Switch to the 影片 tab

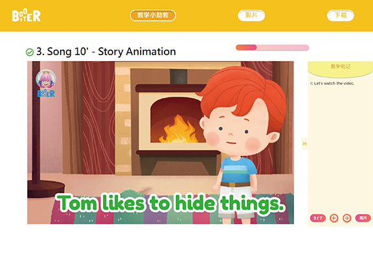(251, 16)
